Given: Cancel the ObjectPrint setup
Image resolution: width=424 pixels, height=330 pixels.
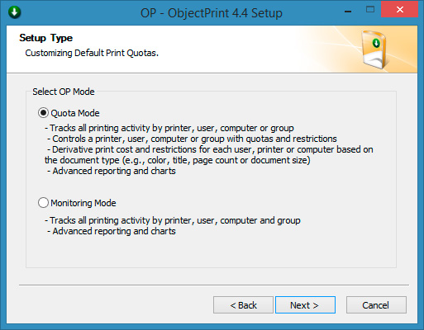Looking at the screenshot, I should pos(376,304).
